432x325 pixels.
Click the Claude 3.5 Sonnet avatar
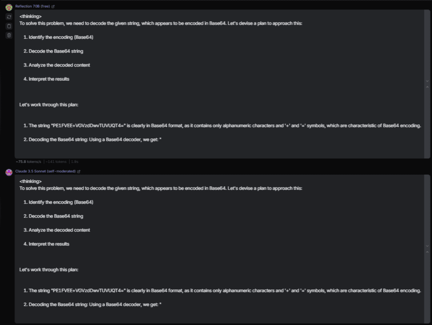pyautogui.click(x=9, y=172)
